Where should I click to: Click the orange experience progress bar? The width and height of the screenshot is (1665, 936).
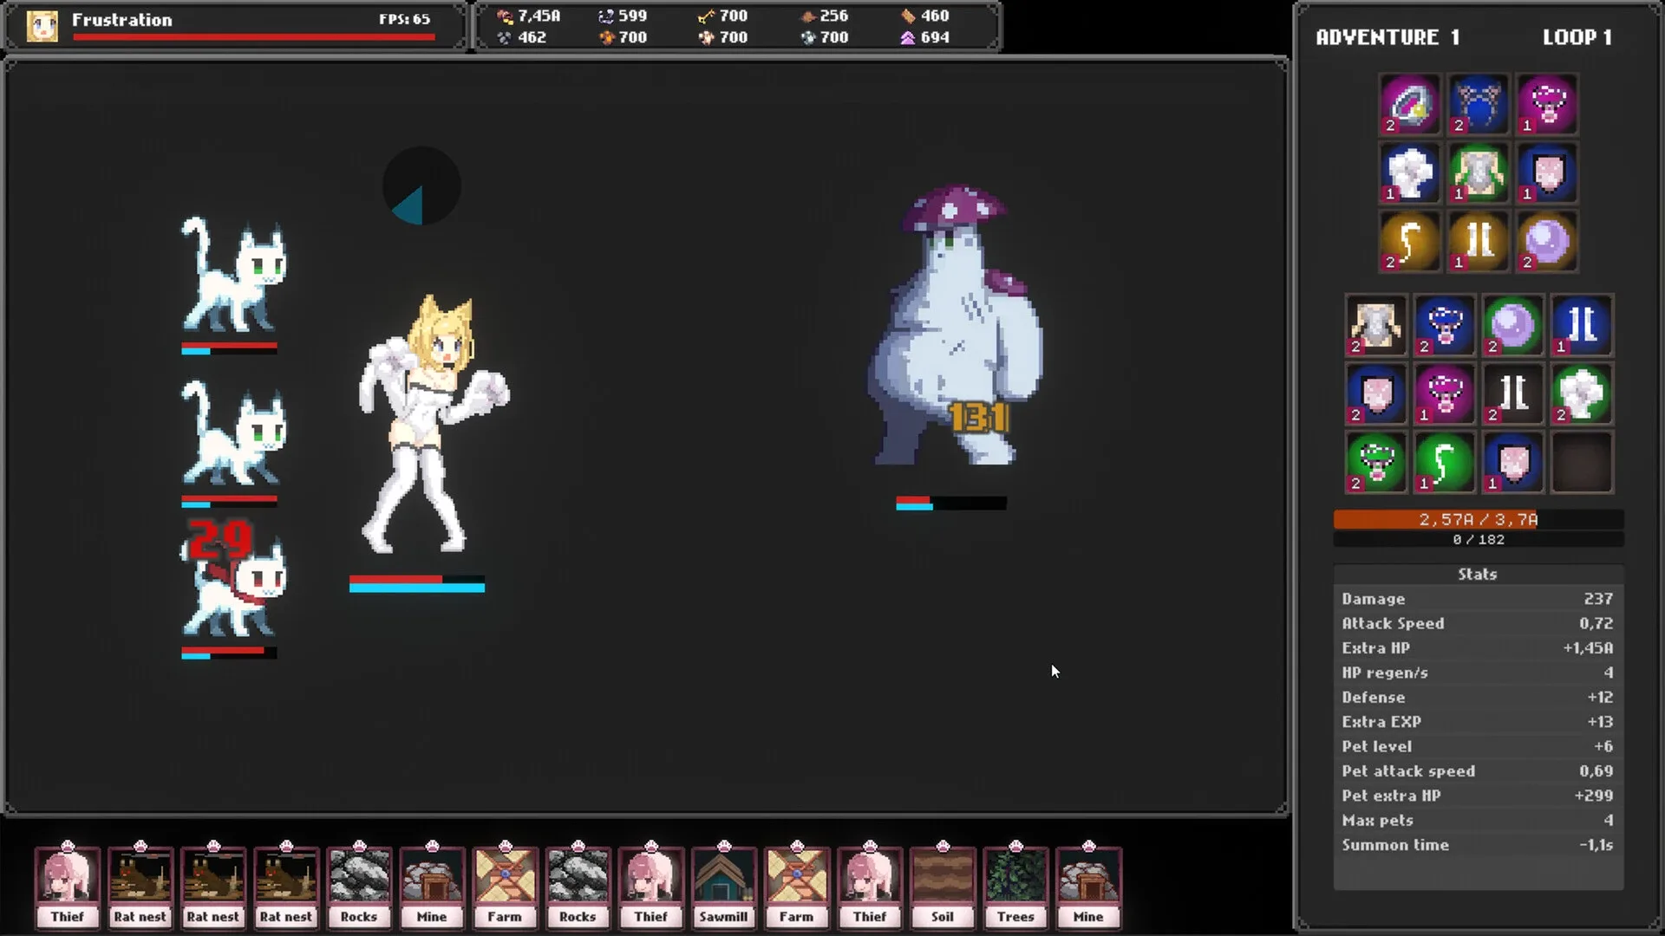pyautogui.click(x=1477, y=519)
